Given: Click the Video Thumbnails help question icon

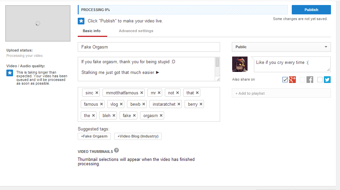Looking at the screenshot, I should click(x=117, y=150).
